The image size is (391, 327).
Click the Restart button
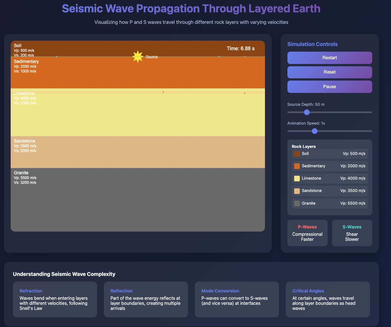330,58
